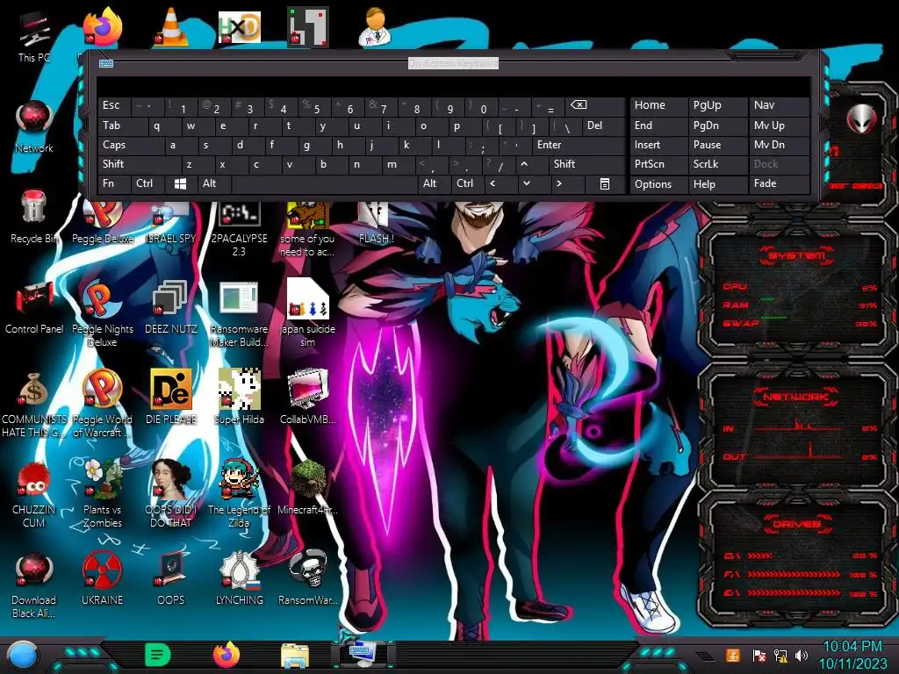Toggle the Fn key

coord(114,184)
